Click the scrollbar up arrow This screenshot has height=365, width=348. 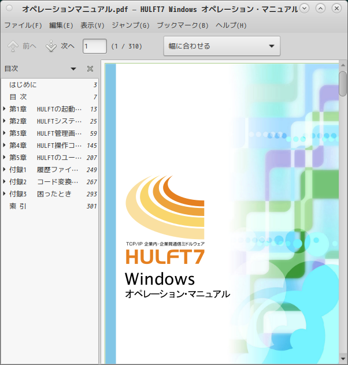343,65
